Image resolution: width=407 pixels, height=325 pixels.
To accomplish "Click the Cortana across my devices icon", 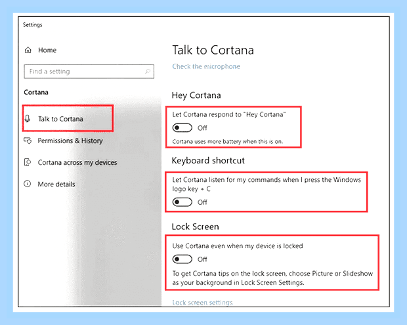I will click(28, 162).
